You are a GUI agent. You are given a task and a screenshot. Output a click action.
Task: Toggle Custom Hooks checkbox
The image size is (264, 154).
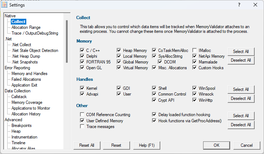(194, 68)
